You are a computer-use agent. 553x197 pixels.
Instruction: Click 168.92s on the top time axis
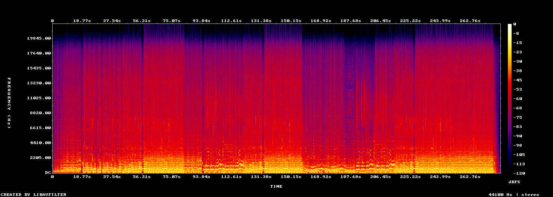pos(321,21)
